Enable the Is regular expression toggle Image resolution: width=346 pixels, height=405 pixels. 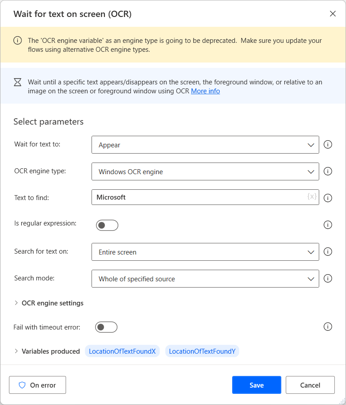point(107,225)
